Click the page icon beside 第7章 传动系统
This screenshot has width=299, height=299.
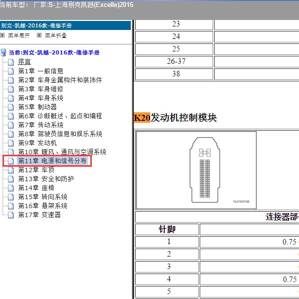pos(11,125)
